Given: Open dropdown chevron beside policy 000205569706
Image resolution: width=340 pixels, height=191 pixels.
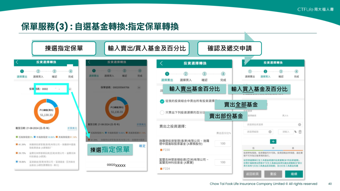Looking at the screenshot, I should (x=139, y=88).
